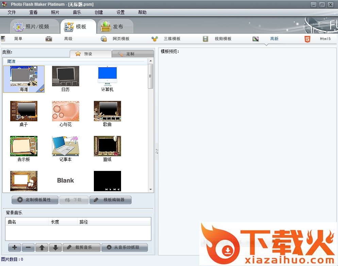This screenshot has height=266, width=338.
Task: Click the 定制模板属性 button
Action: (x=34, y=200)
